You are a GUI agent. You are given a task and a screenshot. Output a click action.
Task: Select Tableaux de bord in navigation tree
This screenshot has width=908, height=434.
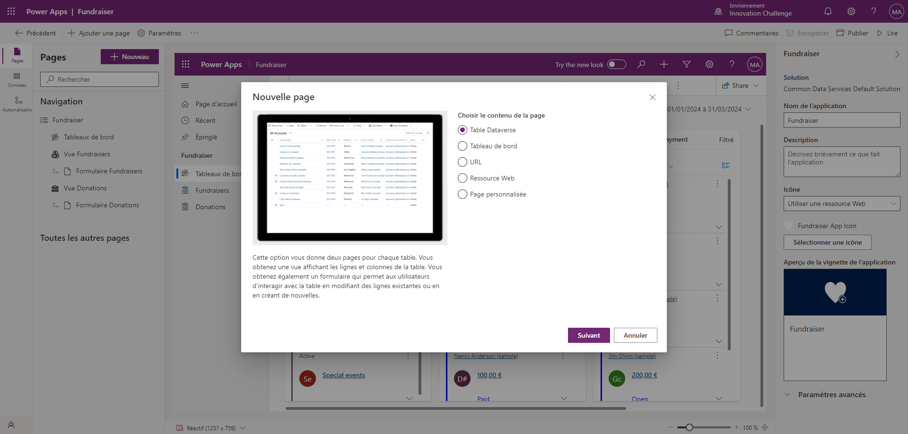(89, 137)
